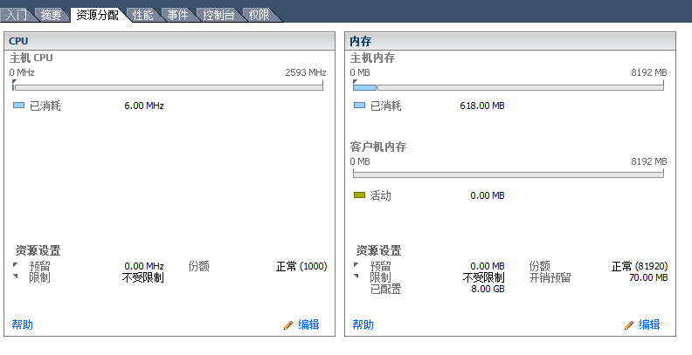Click the 0.00 MB 活动 value

click(488, 195)
